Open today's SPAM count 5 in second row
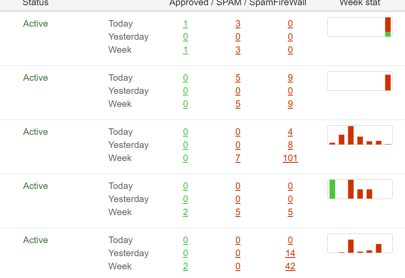This screenshot has height=278, width=405. (238, 78)
